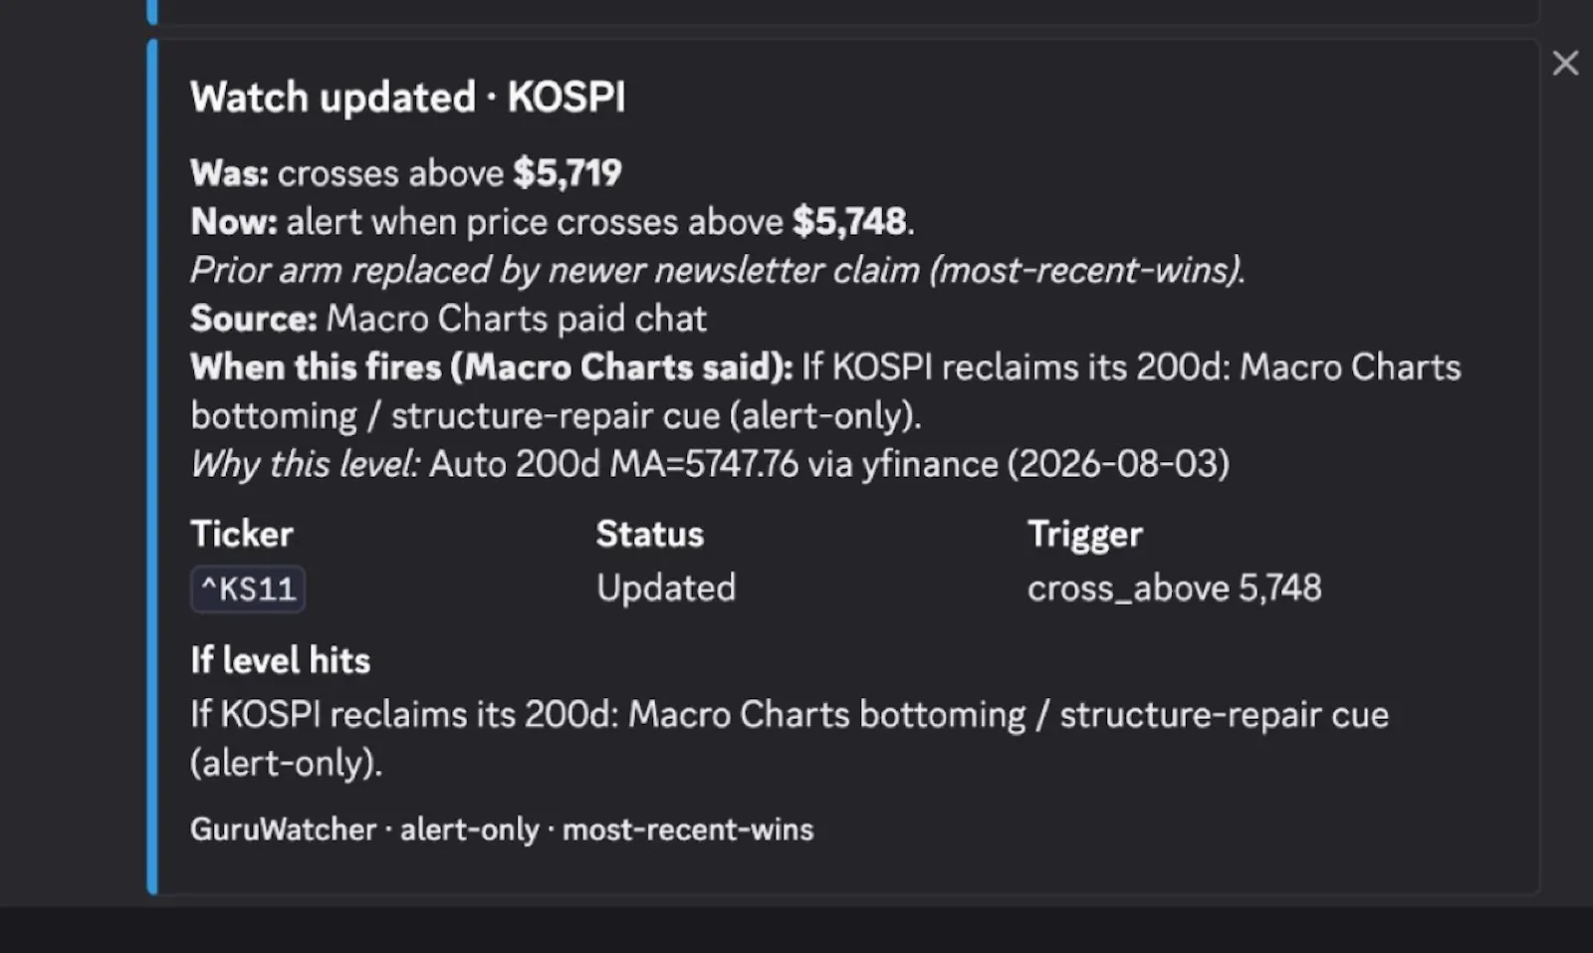Click the When this fires bold label
Screen dimensions: 1593x953
(492, 367)
